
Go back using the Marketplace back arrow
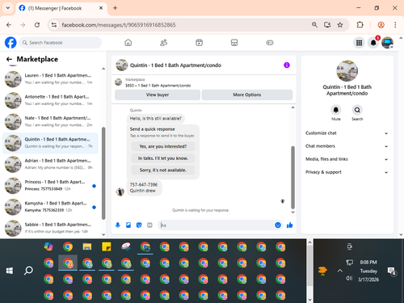click(x=9, y=59)
